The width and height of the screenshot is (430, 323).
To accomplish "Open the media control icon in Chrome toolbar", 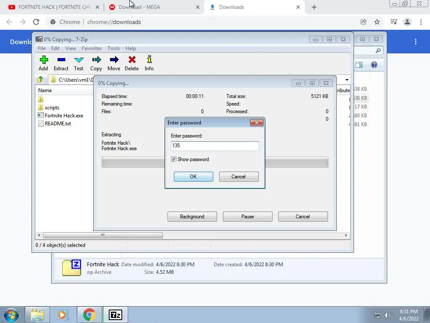I will [x=393, y=22].
